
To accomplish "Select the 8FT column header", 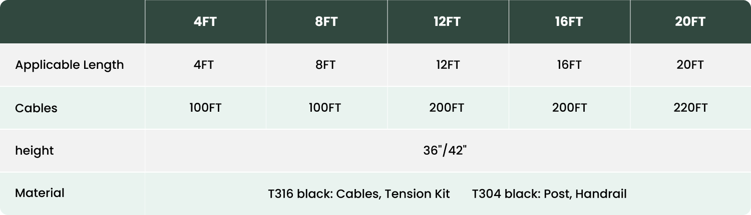I will click(326, 22).
